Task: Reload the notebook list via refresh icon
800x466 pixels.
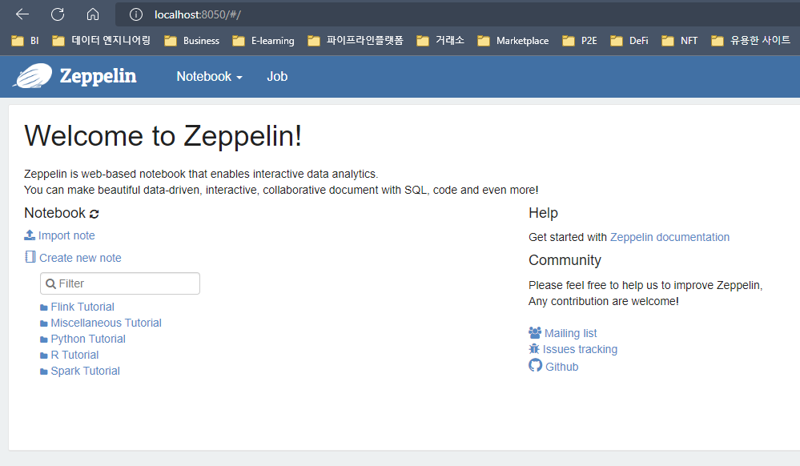Action: pos(94,214)
